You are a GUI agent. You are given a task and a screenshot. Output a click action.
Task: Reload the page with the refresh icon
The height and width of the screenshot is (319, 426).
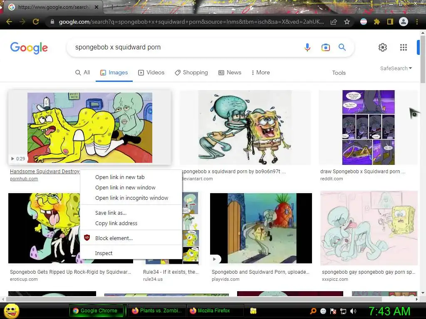click(x=36, y=22)
